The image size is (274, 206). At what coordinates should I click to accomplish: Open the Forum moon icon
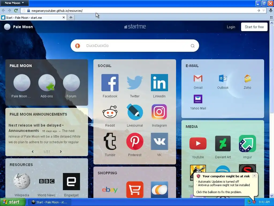pos(71,83)
